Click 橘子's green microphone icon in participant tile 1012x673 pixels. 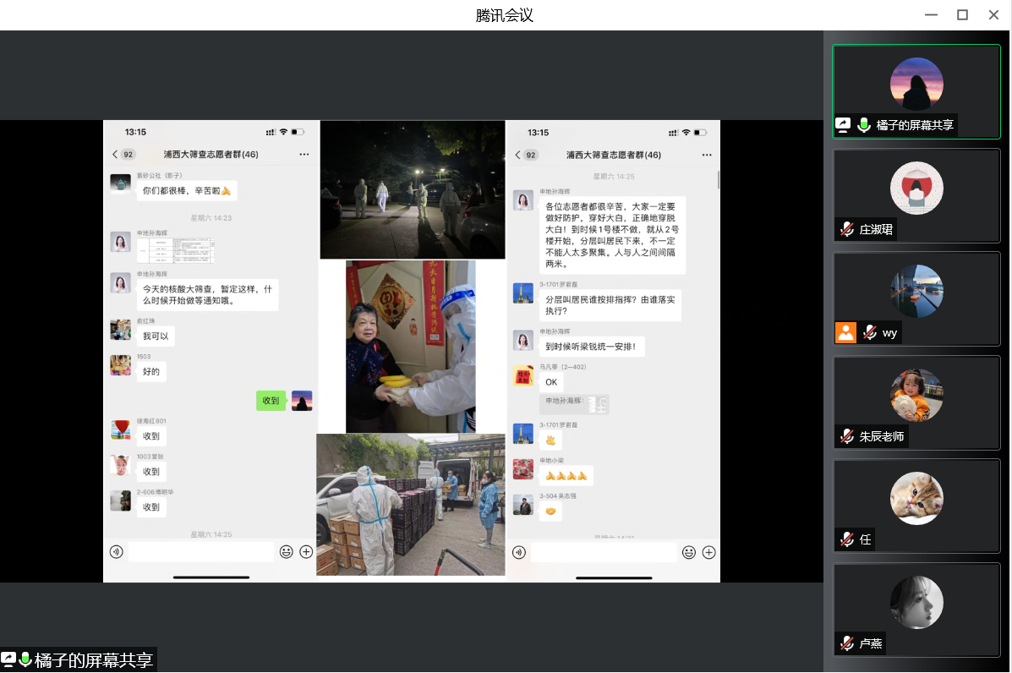863,125
